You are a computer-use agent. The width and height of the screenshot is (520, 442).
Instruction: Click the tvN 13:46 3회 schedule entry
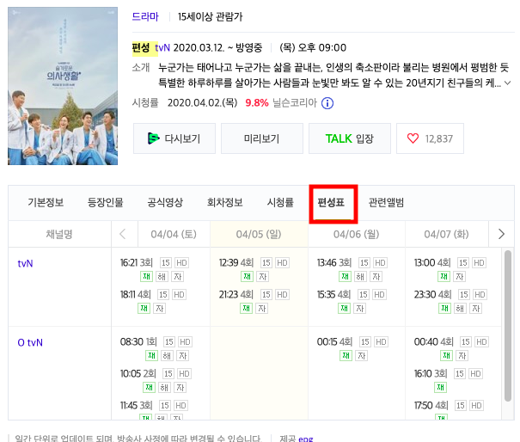pos(334,263)
